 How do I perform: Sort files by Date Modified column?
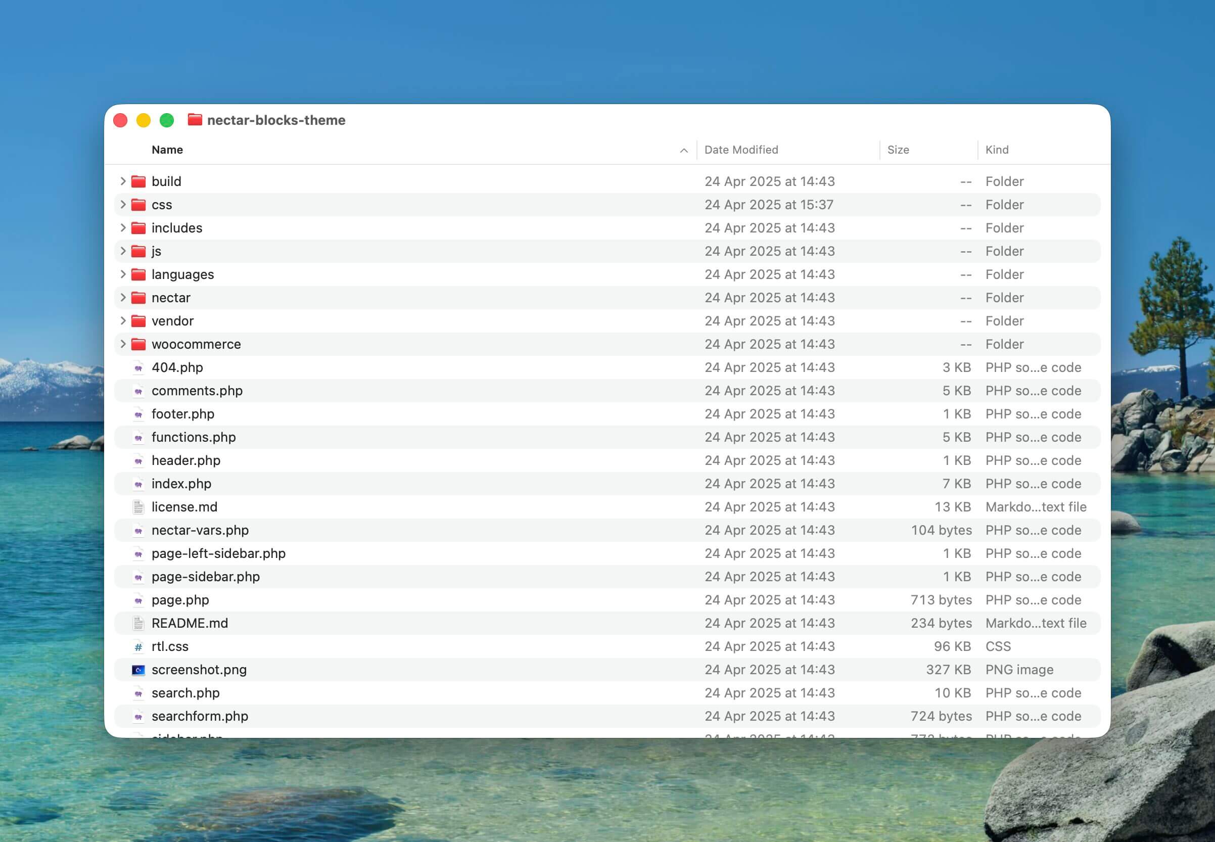pos(741,150)
